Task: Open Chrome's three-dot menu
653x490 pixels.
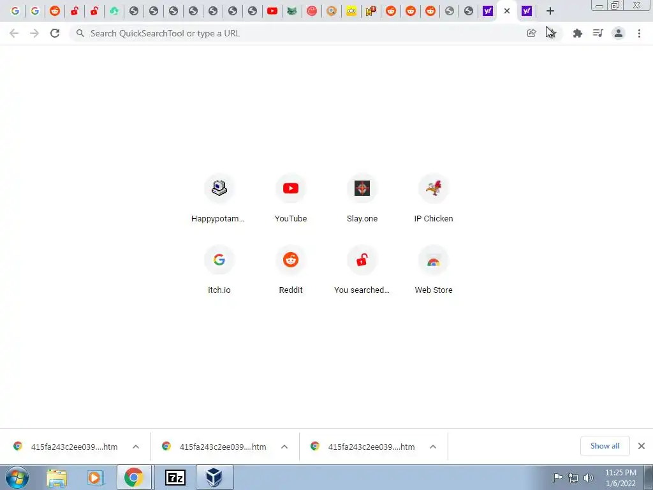Action: (639, 33)
